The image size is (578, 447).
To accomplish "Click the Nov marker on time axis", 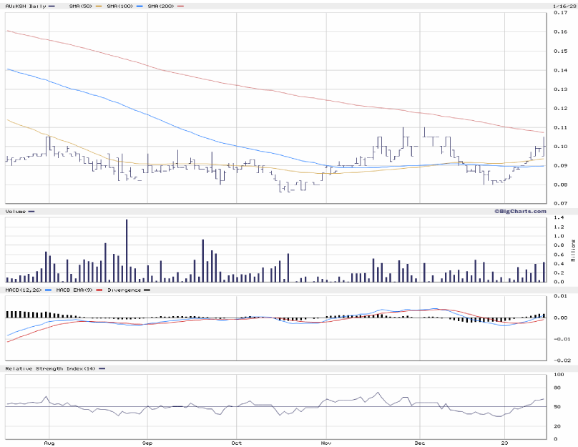I will [325, 443].
